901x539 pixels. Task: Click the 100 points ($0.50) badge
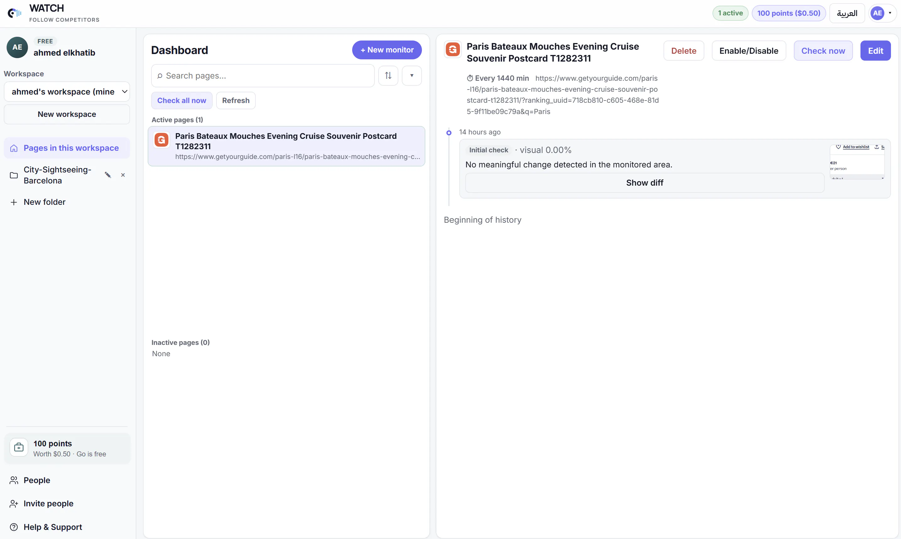click(789, 14)
